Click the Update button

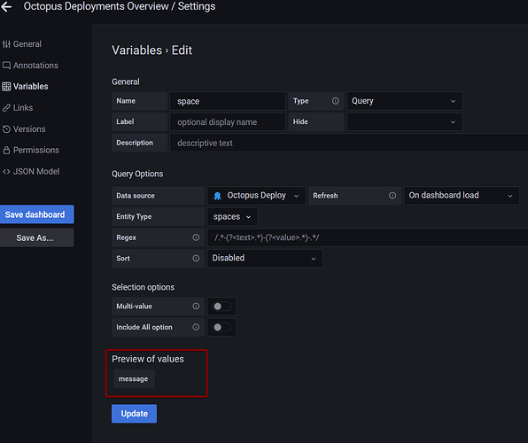[134, 414]
